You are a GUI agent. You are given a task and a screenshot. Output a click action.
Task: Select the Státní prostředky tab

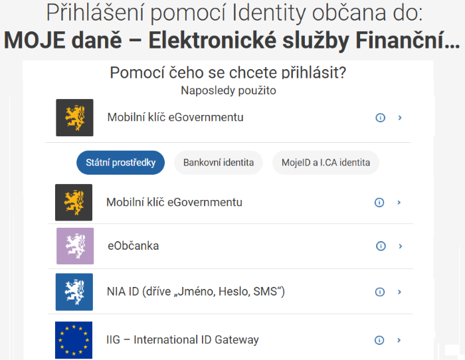click(120, 163)
